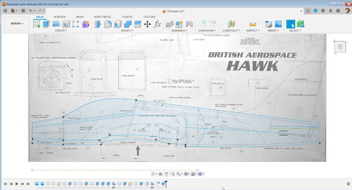This screenshot has width=352, height=190.
Task: Expand the CONSTRUCT menu
Action: pyautogui.click(x=231, y=31)
